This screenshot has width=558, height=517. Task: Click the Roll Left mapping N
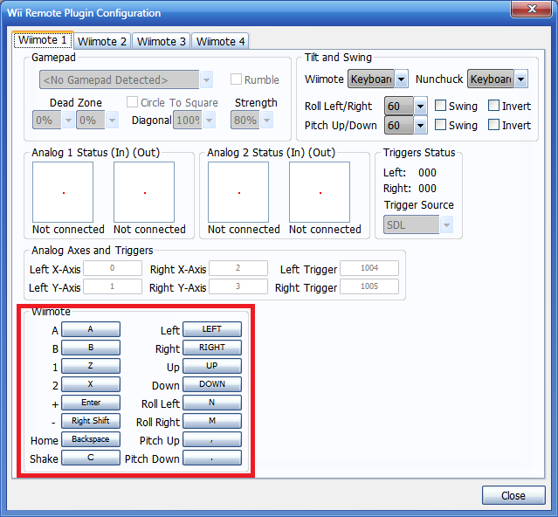tap(211, 403)
